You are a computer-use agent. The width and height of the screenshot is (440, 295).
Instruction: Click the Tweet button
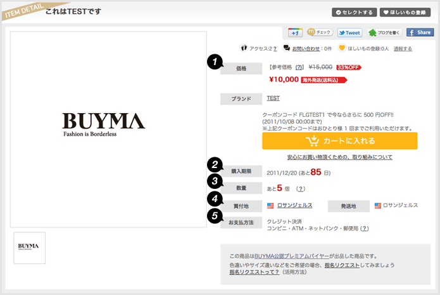349,33
